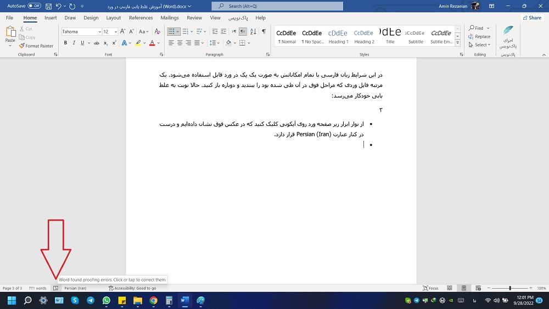Toggle Bold formatting

point(65,43)
